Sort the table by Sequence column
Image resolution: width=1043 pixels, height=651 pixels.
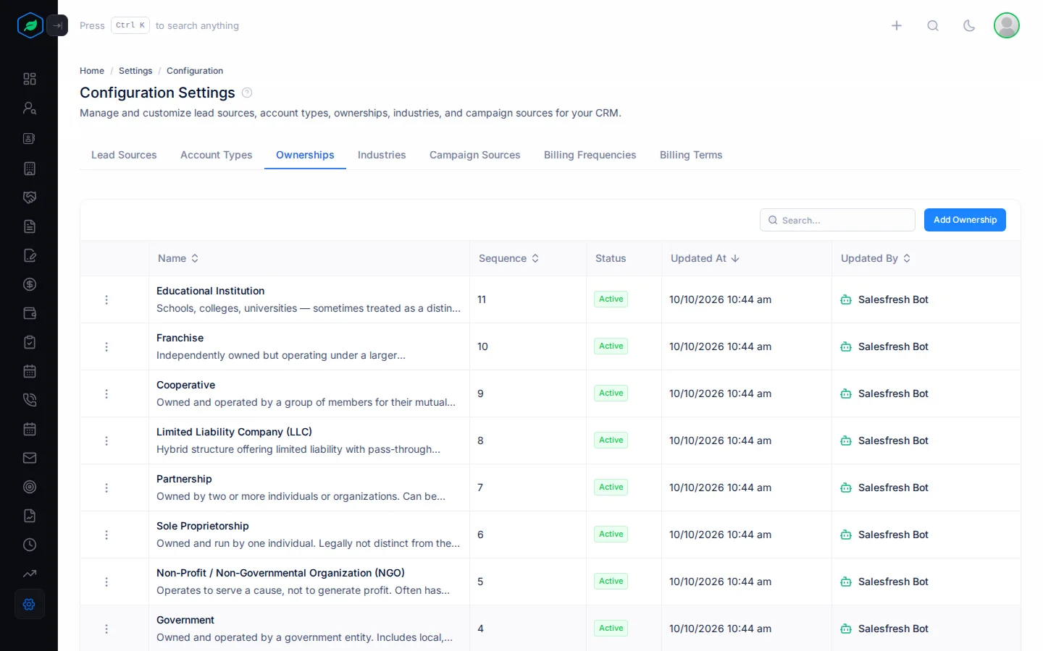(x=509, y=258)
